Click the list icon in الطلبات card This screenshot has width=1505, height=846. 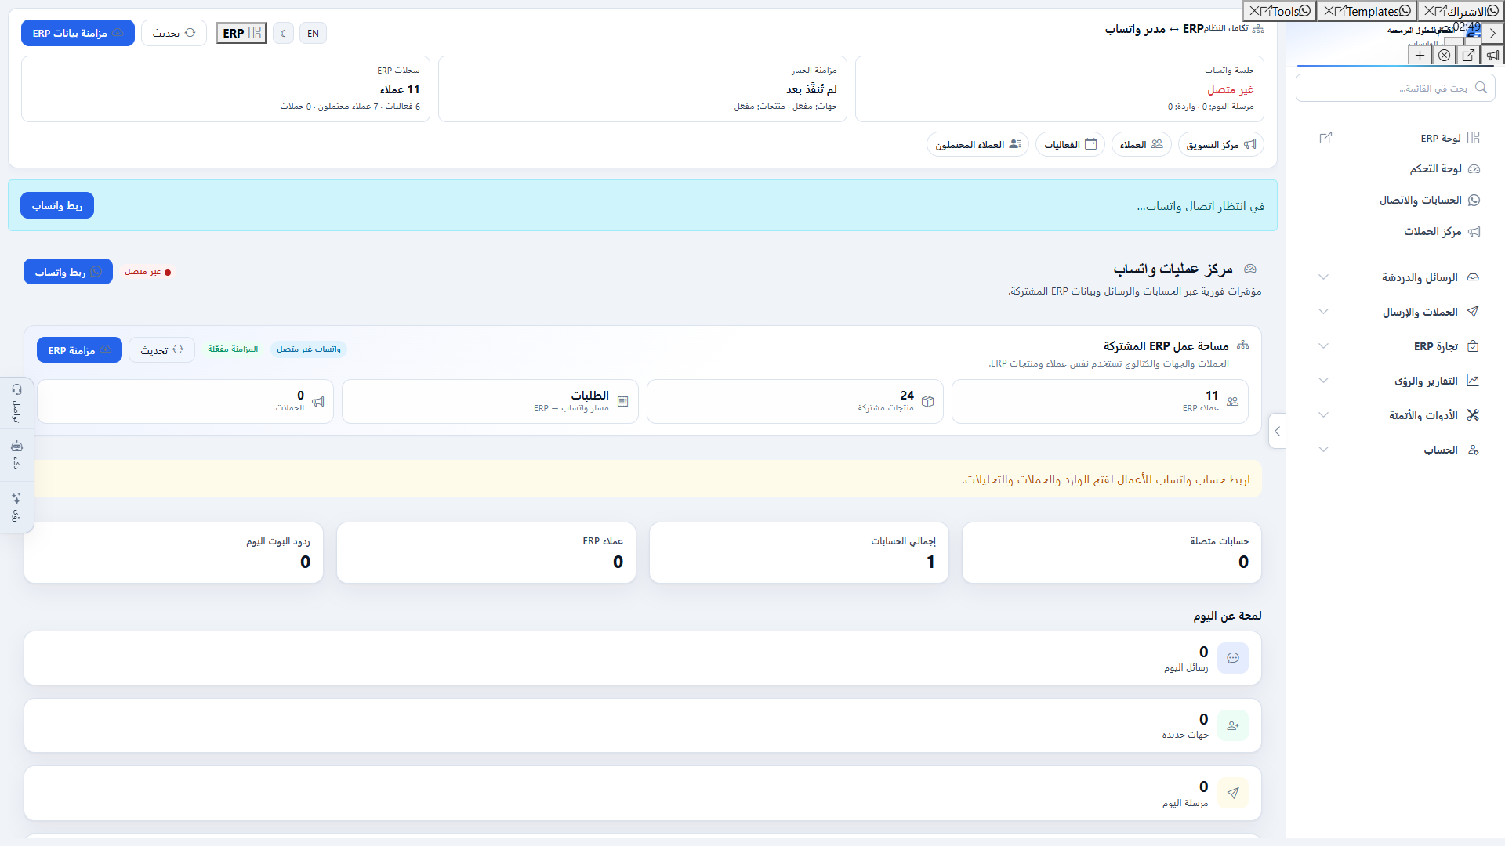pyautogui.click(x=622, y=401)
